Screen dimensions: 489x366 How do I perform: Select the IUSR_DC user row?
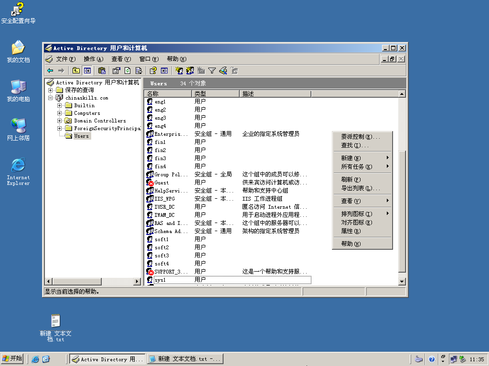tap(229, 207)
